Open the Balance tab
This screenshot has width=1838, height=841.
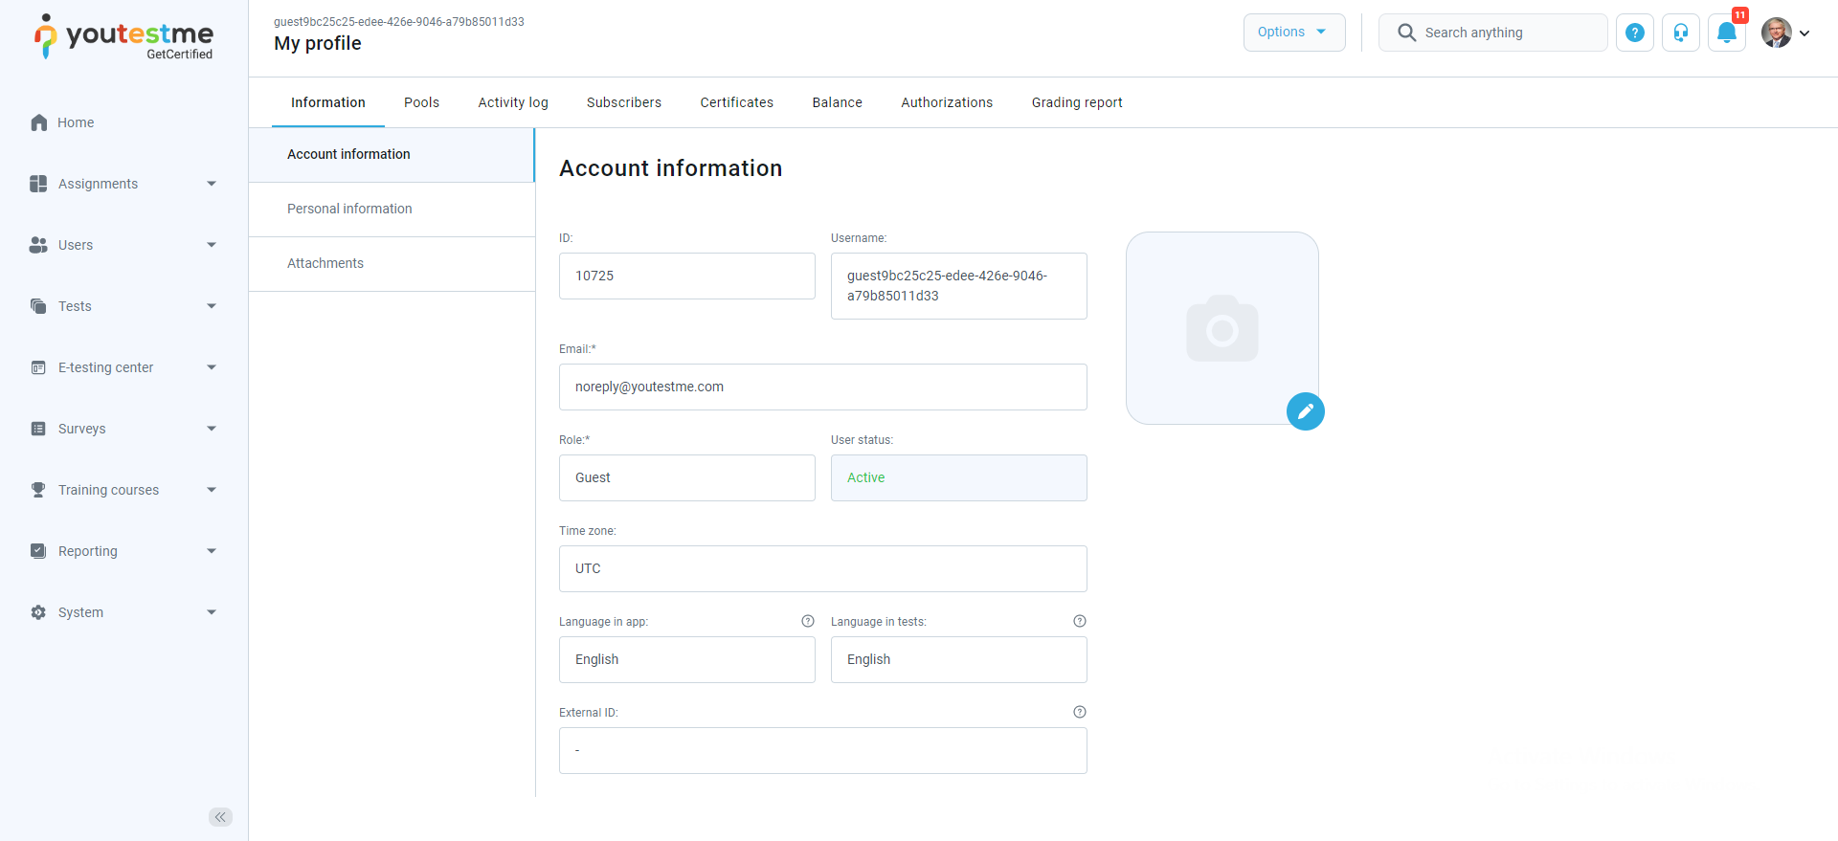838,102
